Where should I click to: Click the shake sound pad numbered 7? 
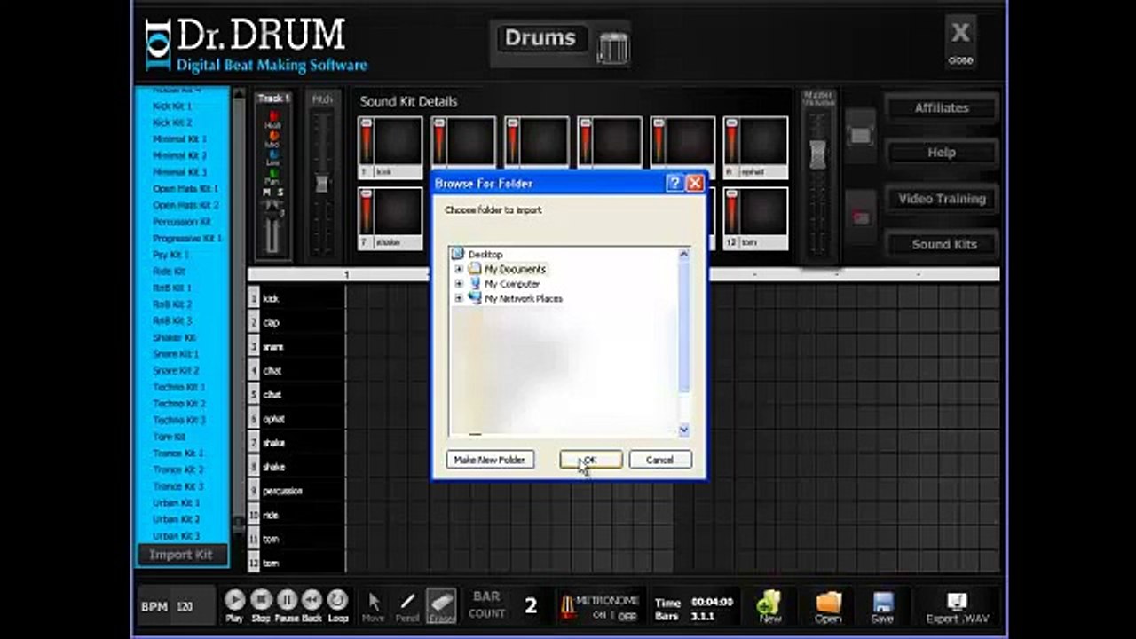390,218
